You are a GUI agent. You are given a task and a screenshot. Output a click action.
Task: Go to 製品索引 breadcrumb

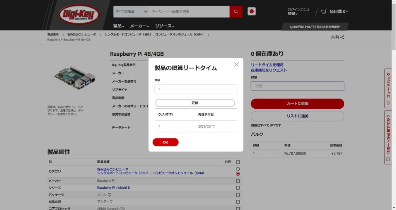[53, 34]
